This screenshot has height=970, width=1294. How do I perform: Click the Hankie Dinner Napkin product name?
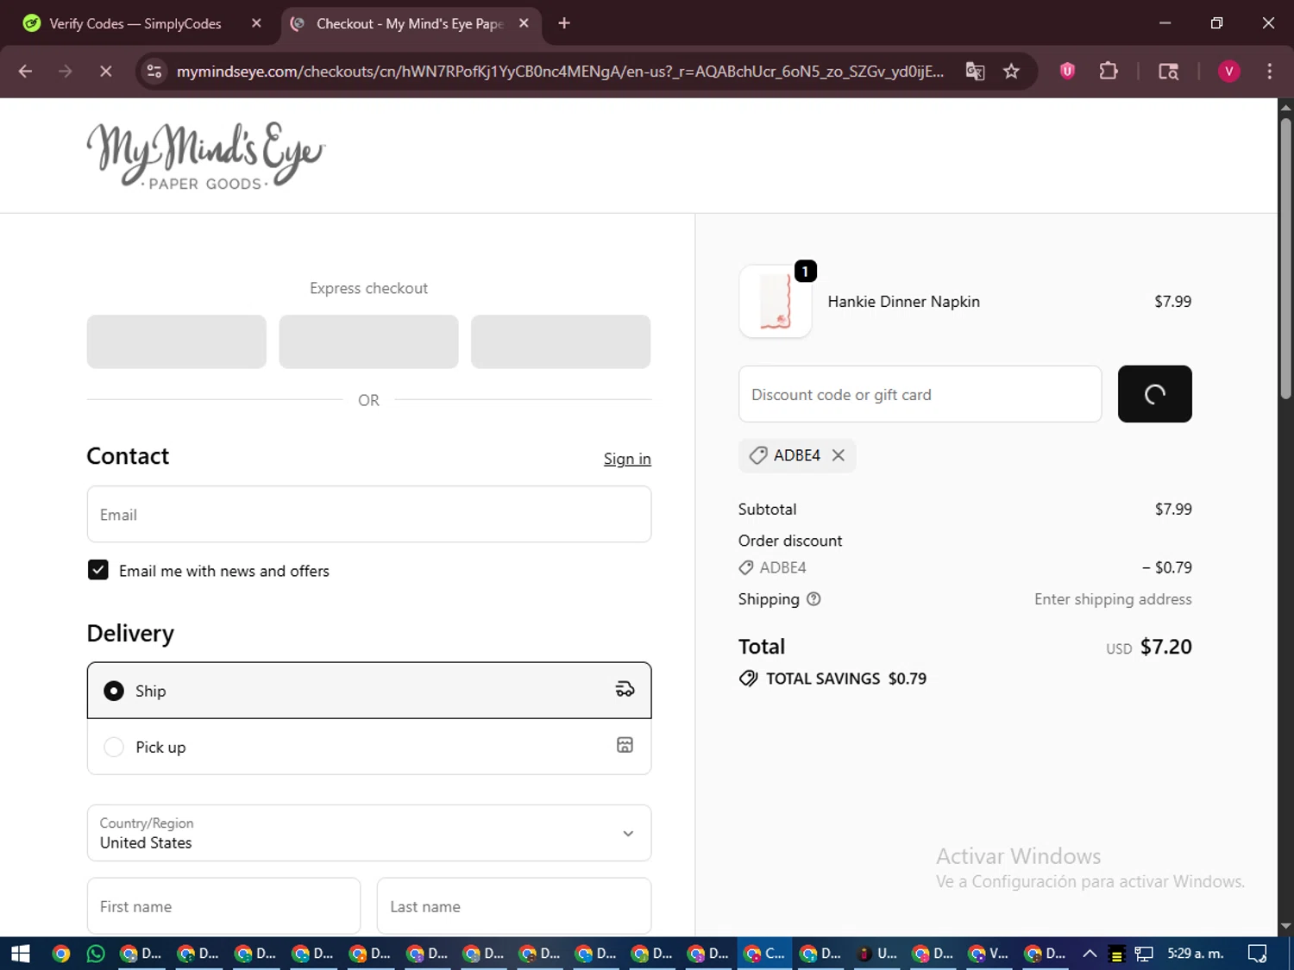[903, 302]
